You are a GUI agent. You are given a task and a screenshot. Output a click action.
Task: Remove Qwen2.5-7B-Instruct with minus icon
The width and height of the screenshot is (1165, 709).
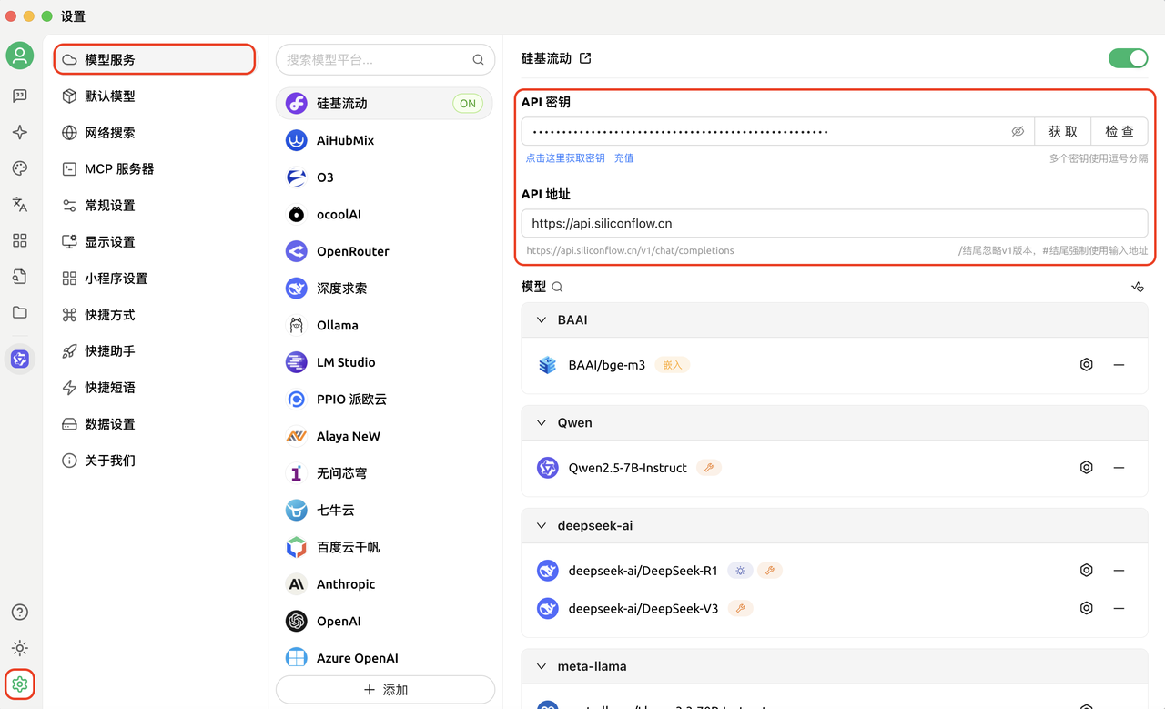tap(1119, 468)
